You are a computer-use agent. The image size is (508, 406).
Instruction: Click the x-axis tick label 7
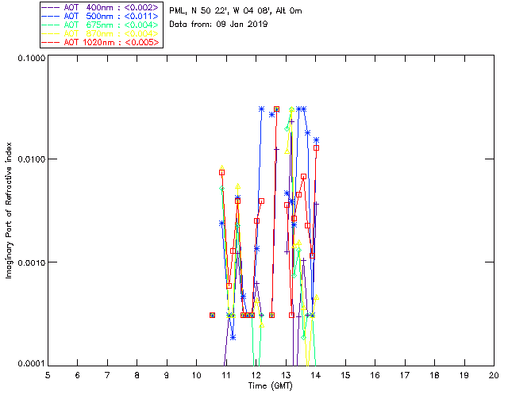107,375
